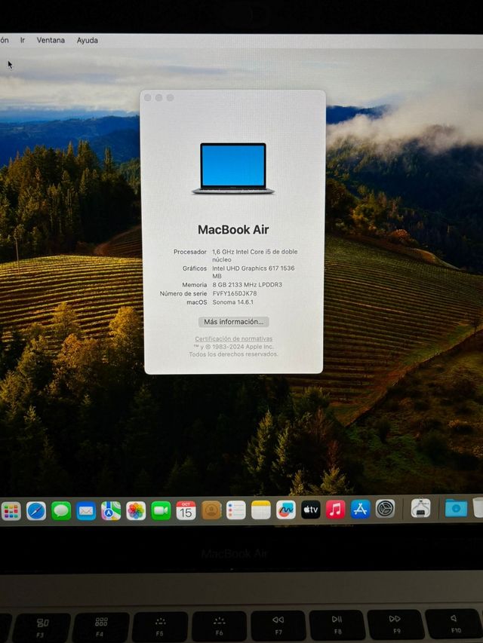Viewport: 483px width, 643px height.
Task: Open Reminders from the Dock
Action: click(236, 510)
